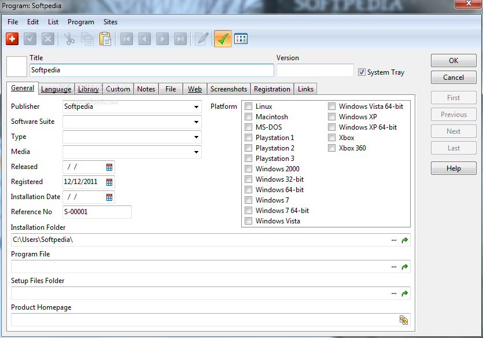
Task: Open calendar for Registered date
Action: [109, 182]
